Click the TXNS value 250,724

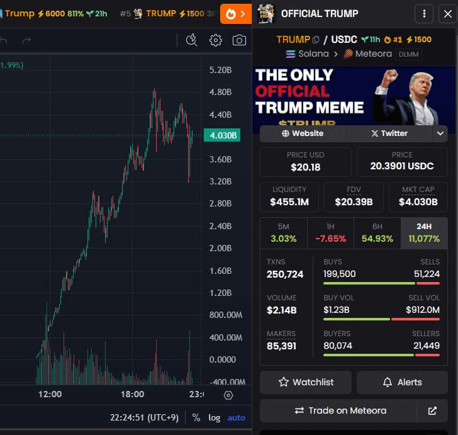pos(285,274)
